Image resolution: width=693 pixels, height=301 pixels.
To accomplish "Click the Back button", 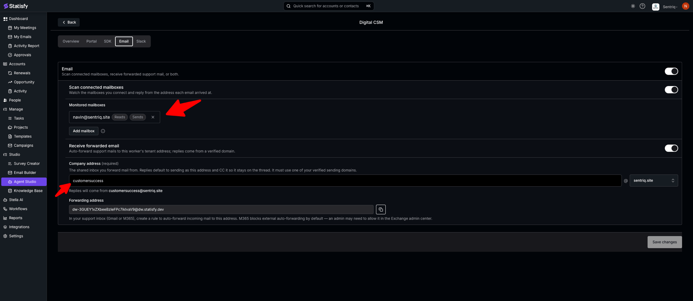I will tap(69, 22).
